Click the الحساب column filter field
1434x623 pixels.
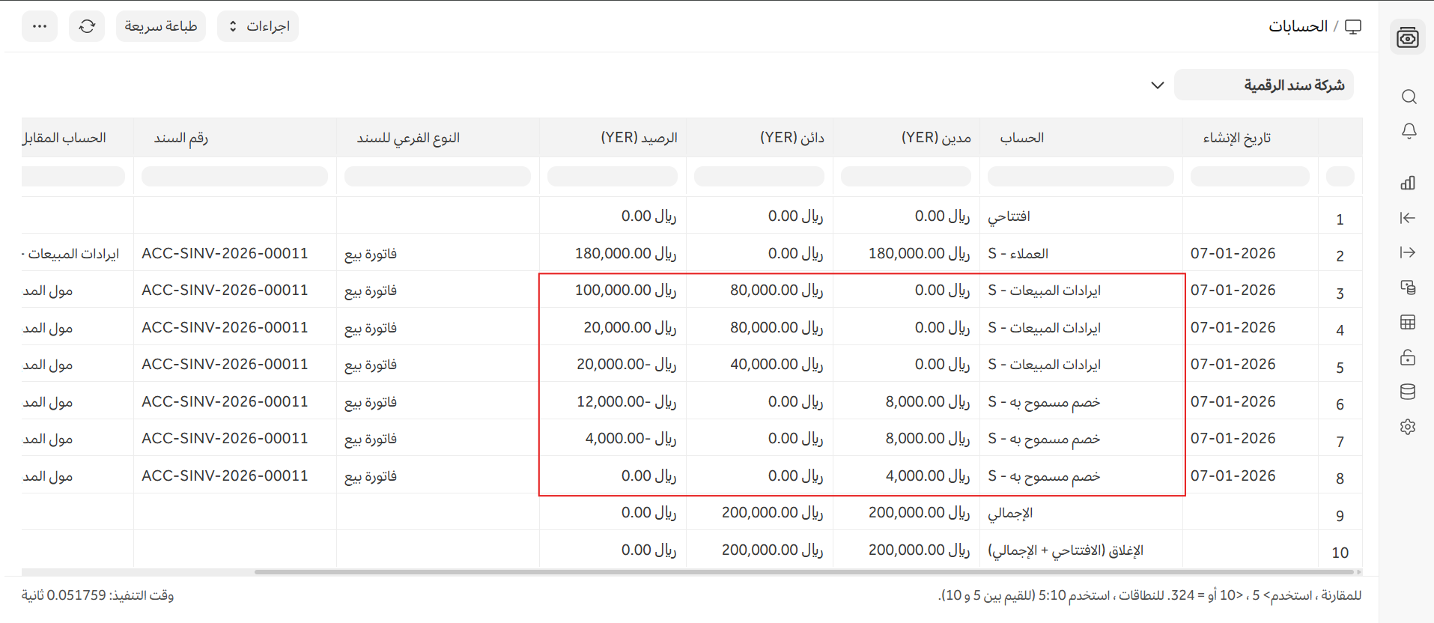(1081, 177)
